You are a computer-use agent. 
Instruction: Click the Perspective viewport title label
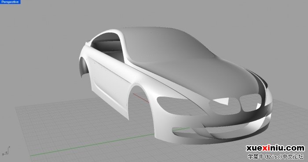coord(10,2)
